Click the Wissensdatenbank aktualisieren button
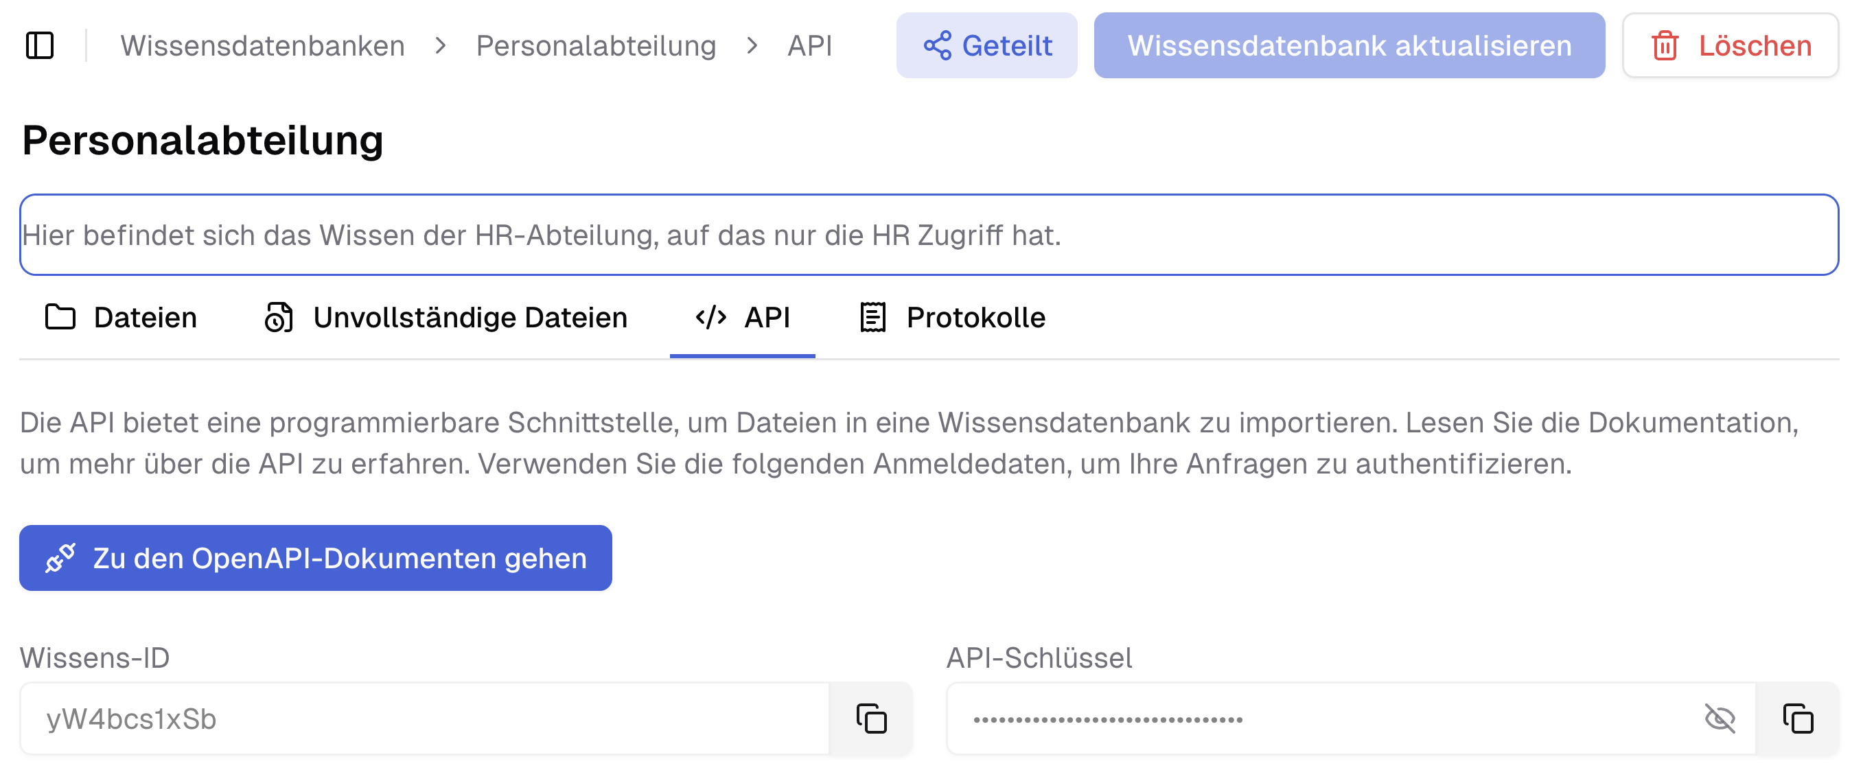The width and height of the screenshot is (1863, 770). (x=1349, y=45)
